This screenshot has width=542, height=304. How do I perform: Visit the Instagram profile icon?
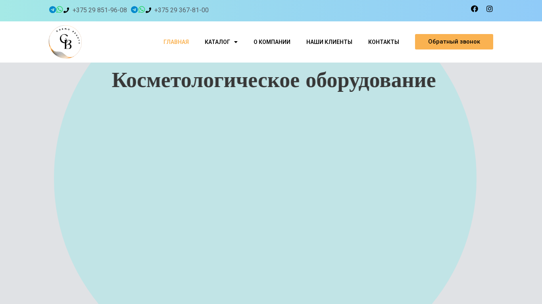pos(490,9)
